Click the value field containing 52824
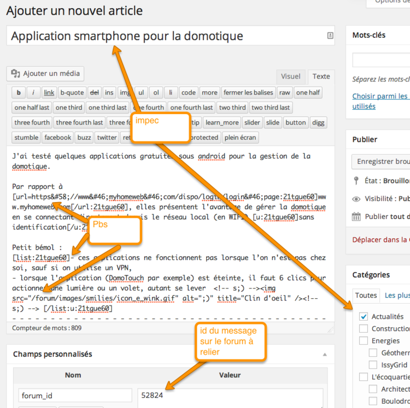The height and width of the screenshot is (408, 410). pyautogui.click(x=230, y=398)
